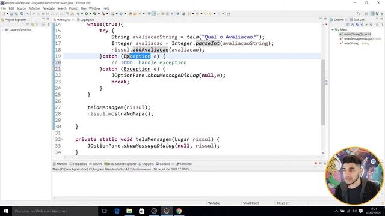385x216 pixels.
Task: Click the Task View taskbar icon
Action: coord(104,211)
